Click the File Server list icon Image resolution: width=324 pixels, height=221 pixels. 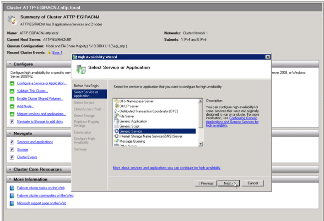[x=117, y=116]
